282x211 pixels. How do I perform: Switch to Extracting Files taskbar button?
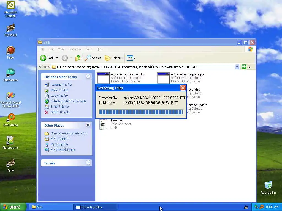coord(95,207)
